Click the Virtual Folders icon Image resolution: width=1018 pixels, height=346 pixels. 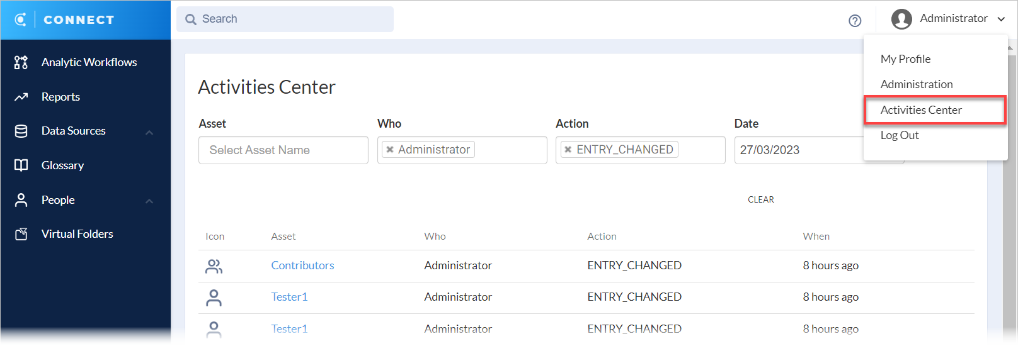coord(21,234)
